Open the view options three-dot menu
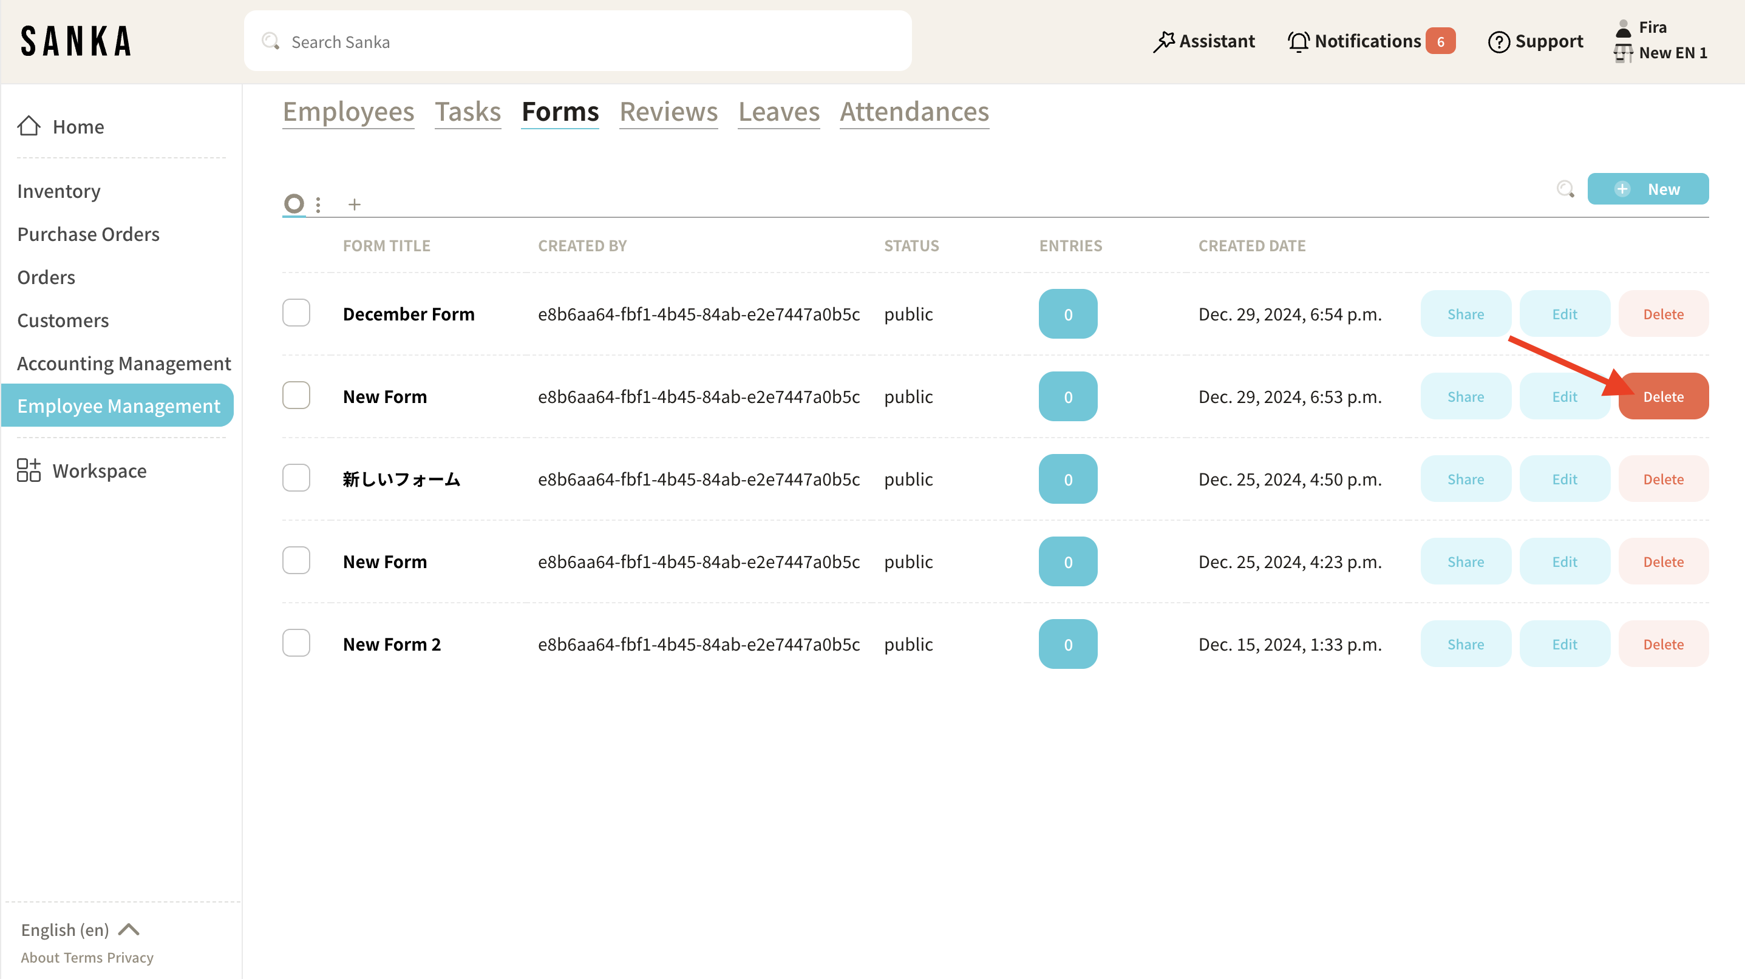The width and height of the screenshot is (1745, 979). [x=318, y=205]
